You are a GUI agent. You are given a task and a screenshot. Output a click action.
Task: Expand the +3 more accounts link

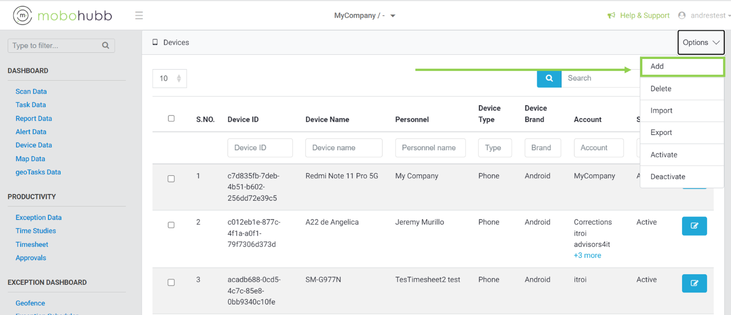tap(587, 256)
